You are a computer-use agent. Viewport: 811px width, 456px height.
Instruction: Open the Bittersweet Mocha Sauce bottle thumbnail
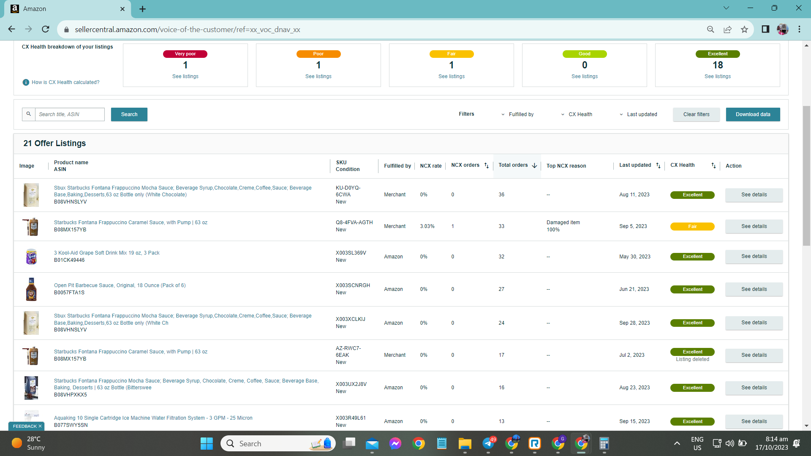point(31,388)
